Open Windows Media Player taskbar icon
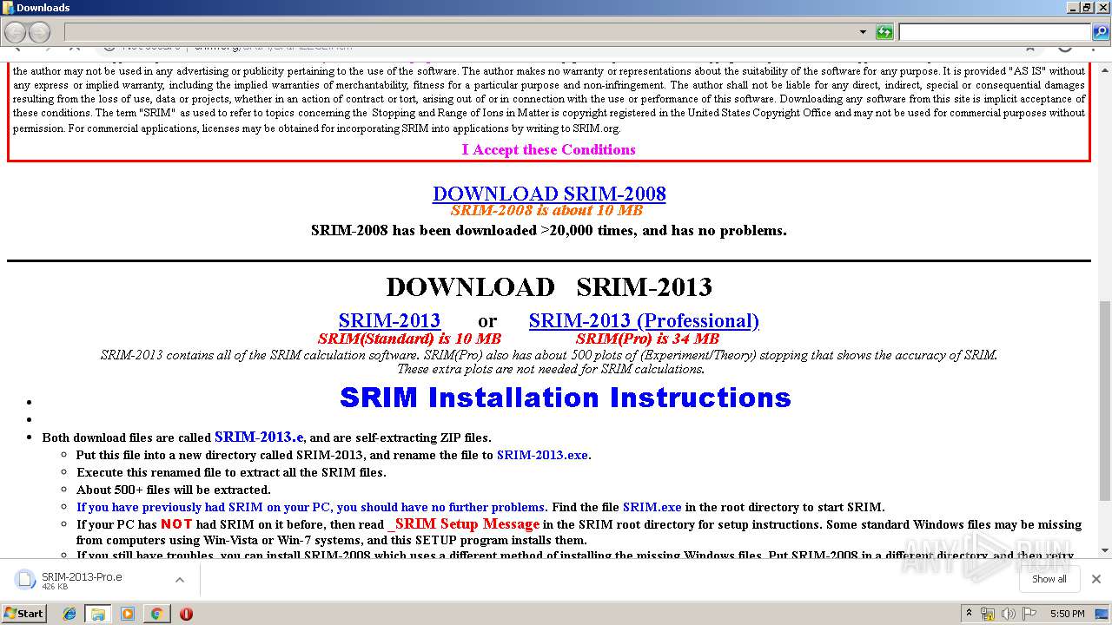This screenshot has height=625, width=1112. 128,614
